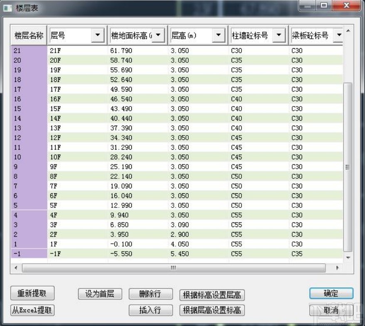365x326 pixels.
Task: Click the 删除行 button
Action: coord(150,294)
